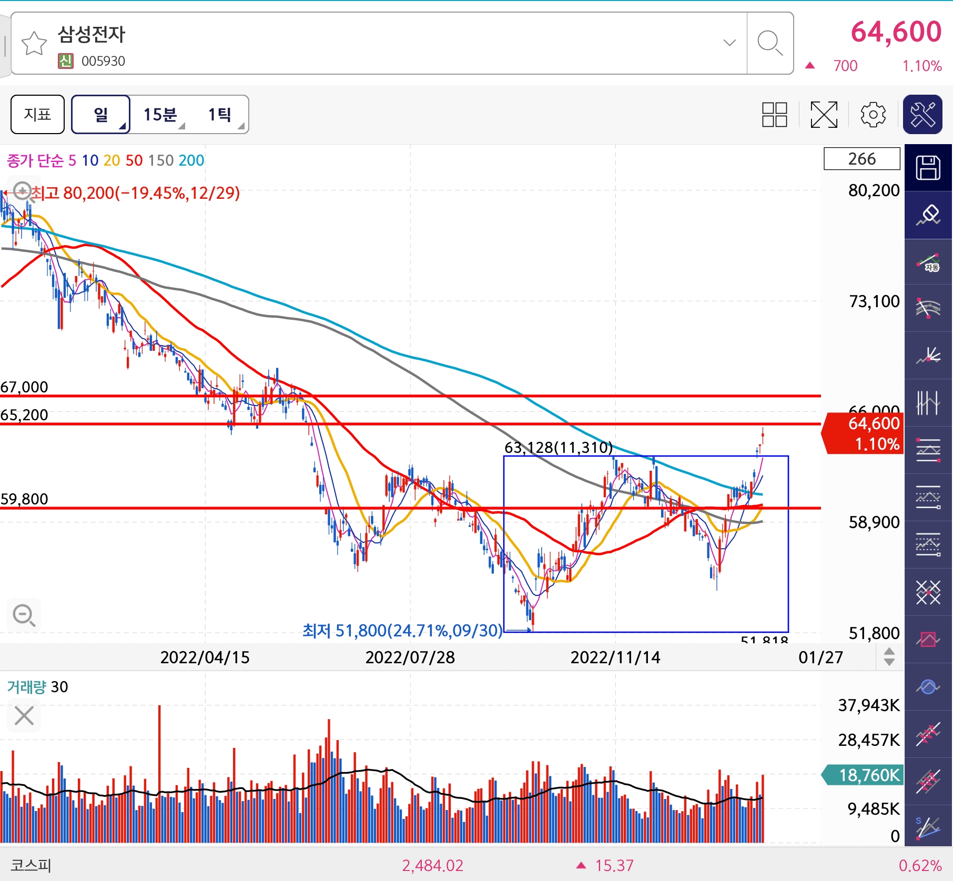Expand chart to fullscreen

pyautogui.click(x=824, y=115)
